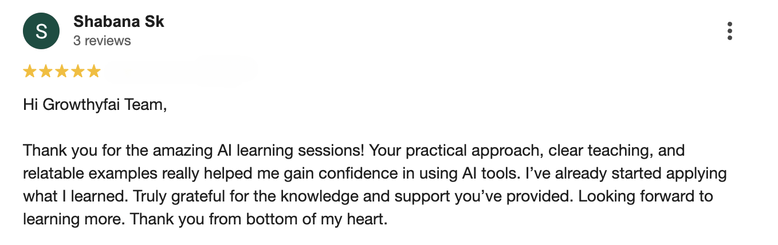Click the first rating star
Viewport: 778px width, 245px height.
coord(29,72)
